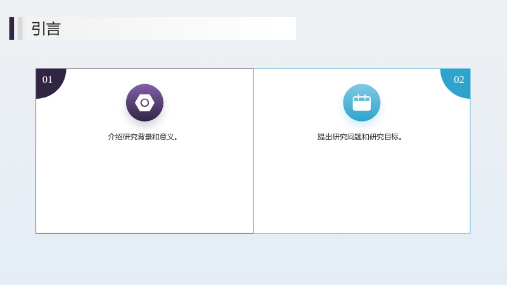507x285 pixels.
Task: Click the text 提出研究问题和研究目标。
Action: tap(359, 137)
